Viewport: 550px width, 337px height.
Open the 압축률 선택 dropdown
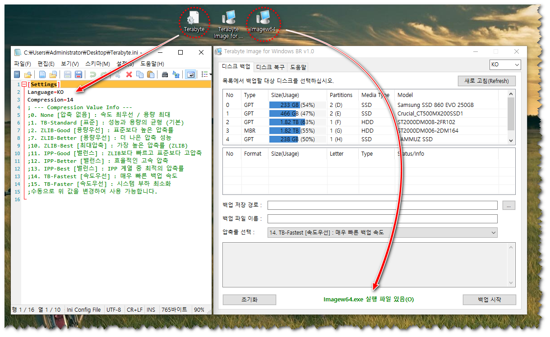pos(382,233)
